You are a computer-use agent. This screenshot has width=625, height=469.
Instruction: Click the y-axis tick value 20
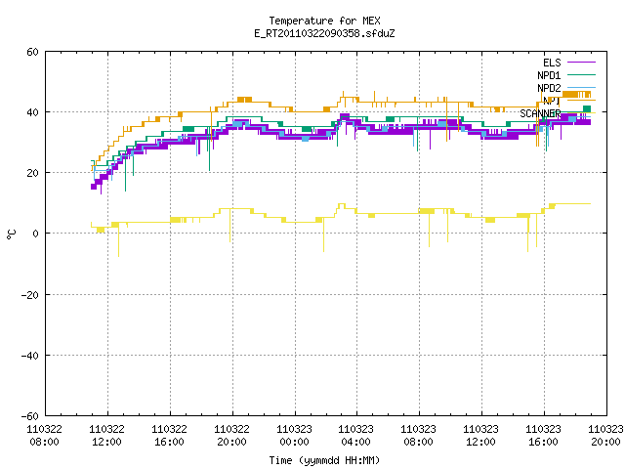(x=32, y=173)
